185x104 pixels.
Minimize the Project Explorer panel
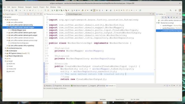38,14
